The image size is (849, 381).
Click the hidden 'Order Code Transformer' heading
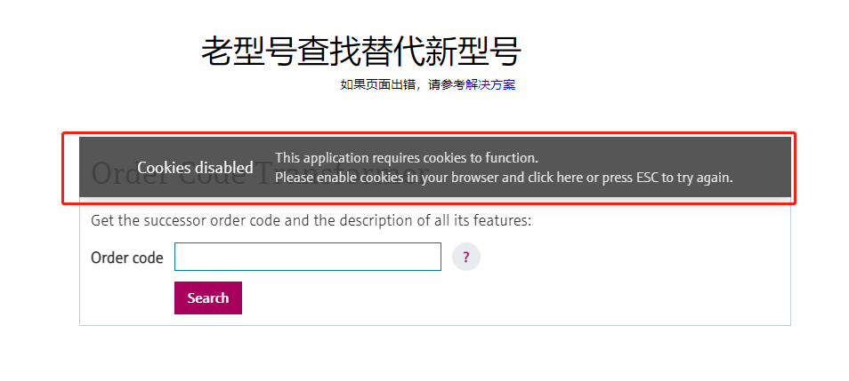260,173
